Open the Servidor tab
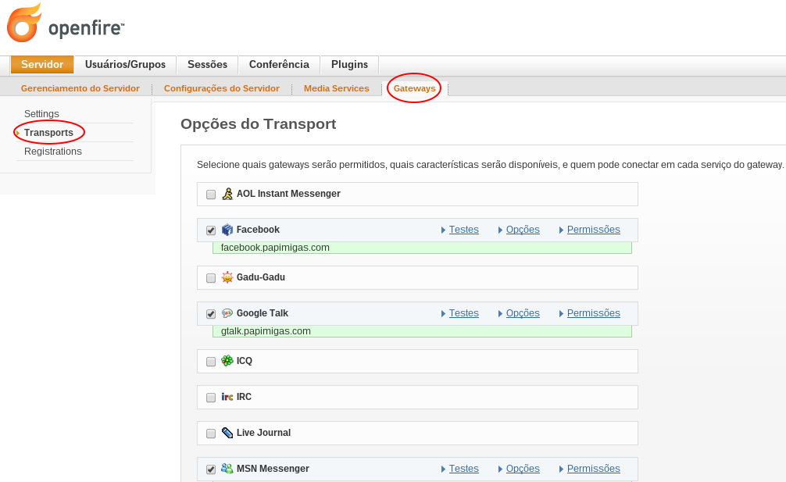The height and width of the screenshot is (482, 786). point(42,65)
